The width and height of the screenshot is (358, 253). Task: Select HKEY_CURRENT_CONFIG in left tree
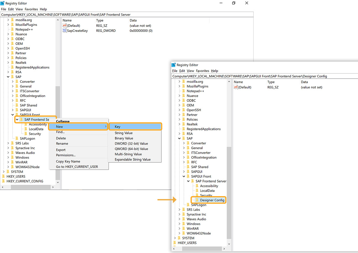25,181
